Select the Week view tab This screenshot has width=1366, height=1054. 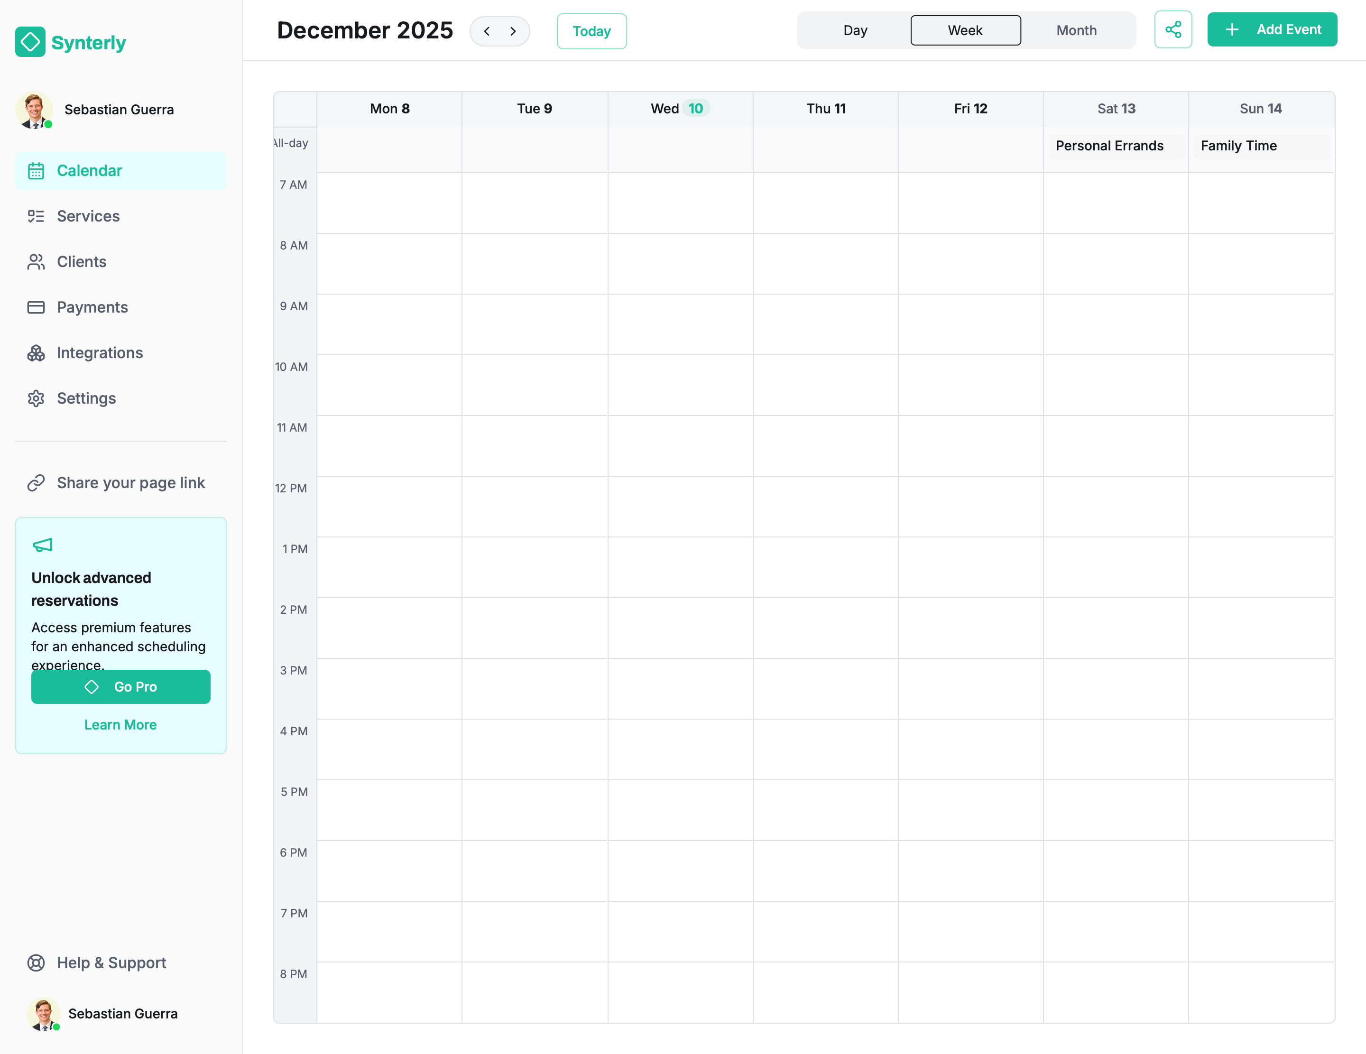pos(965,30)
